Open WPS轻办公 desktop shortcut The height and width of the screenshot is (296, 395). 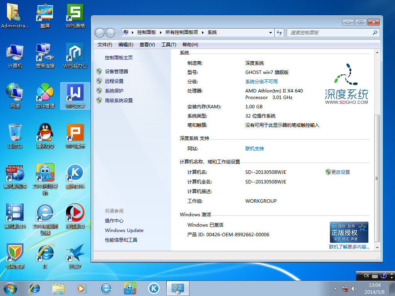pyautogui.click(x=75, y=56)
